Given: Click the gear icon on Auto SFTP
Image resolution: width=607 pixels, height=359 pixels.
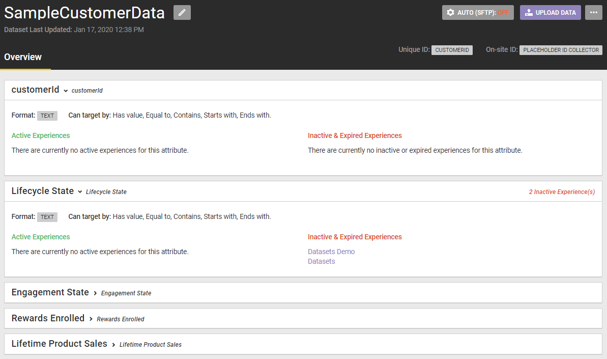Looking at the screenshot, I should pos(450,13).
